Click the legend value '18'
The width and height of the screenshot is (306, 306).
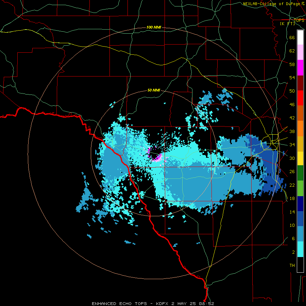click(292, 199)
